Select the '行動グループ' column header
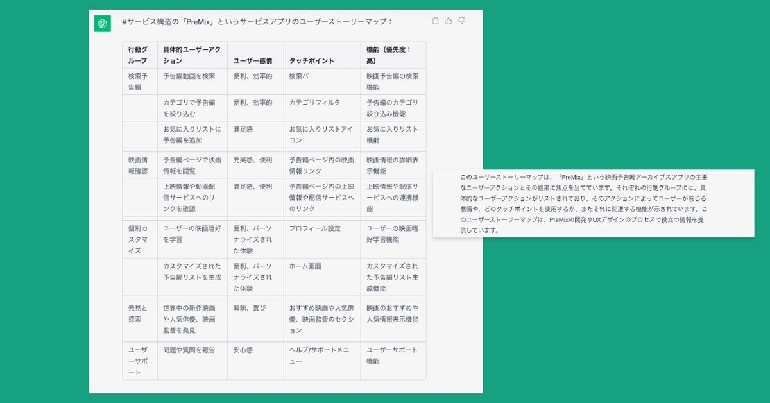This screenshot has width=770, height=403. click(140, 55)
